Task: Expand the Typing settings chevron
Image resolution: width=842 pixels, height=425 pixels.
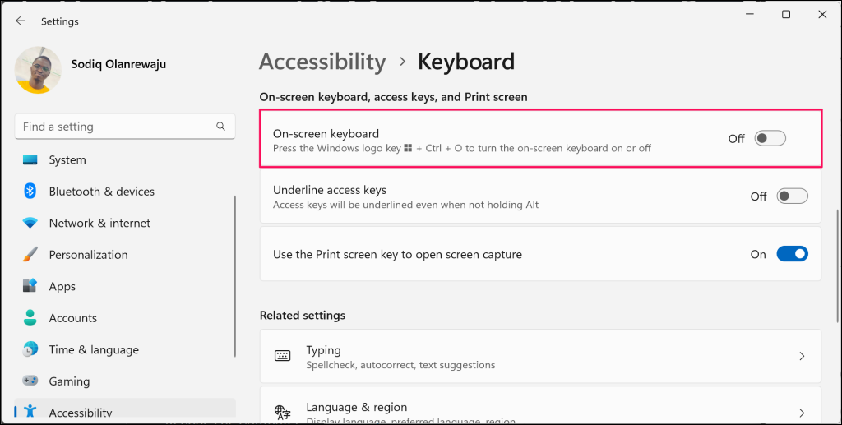Action: (802, 357)
